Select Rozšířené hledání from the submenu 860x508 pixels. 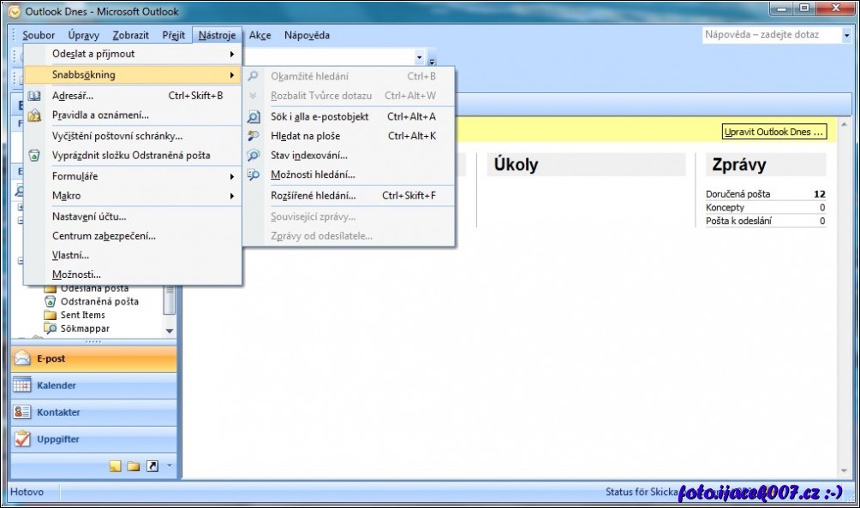[x=313, y=196]
